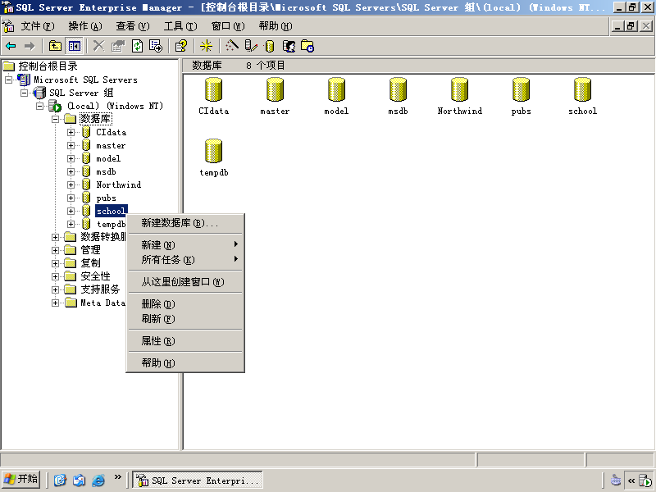Viewport: 656px width, 492px height.
Task: Choose 新建数据库(B)... from context menu
Action: pos(185,223)
